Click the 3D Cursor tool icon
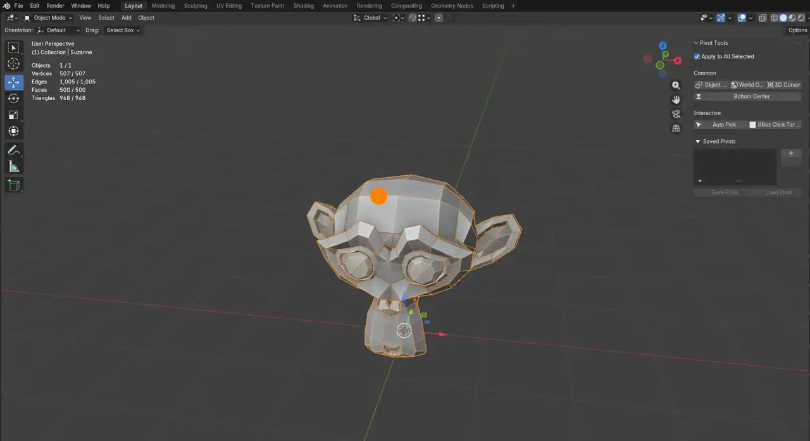 click(x=13, y=64)
